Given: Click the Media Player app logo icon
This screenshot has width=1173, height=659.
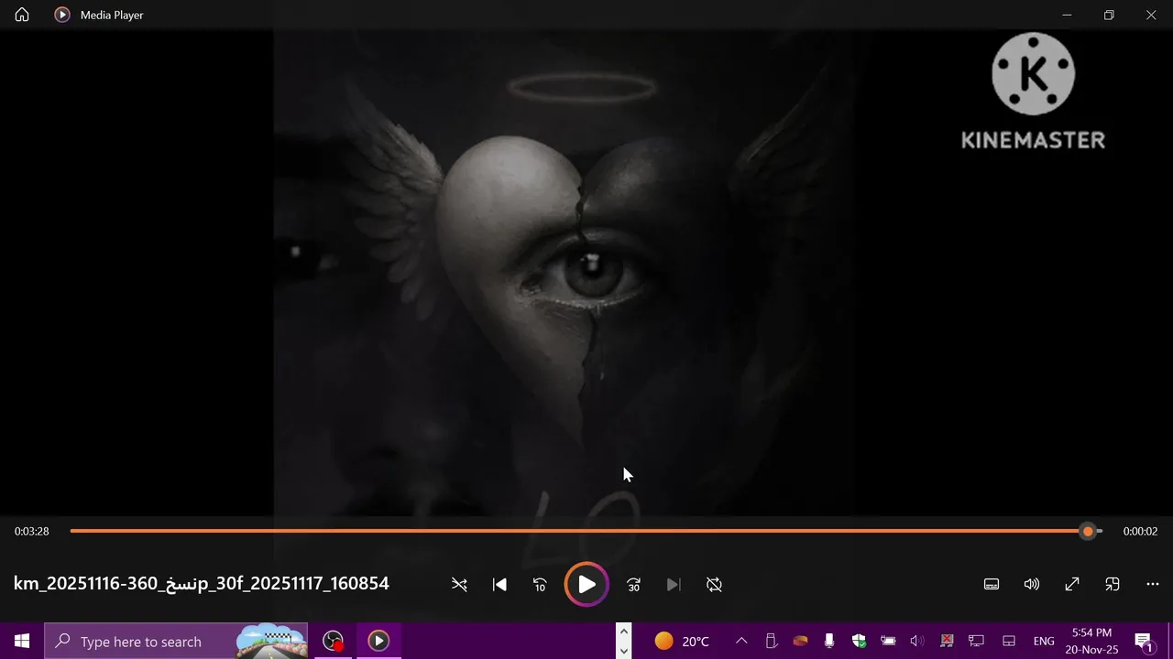Looking at the screenshot, I should tap(62, 15).
